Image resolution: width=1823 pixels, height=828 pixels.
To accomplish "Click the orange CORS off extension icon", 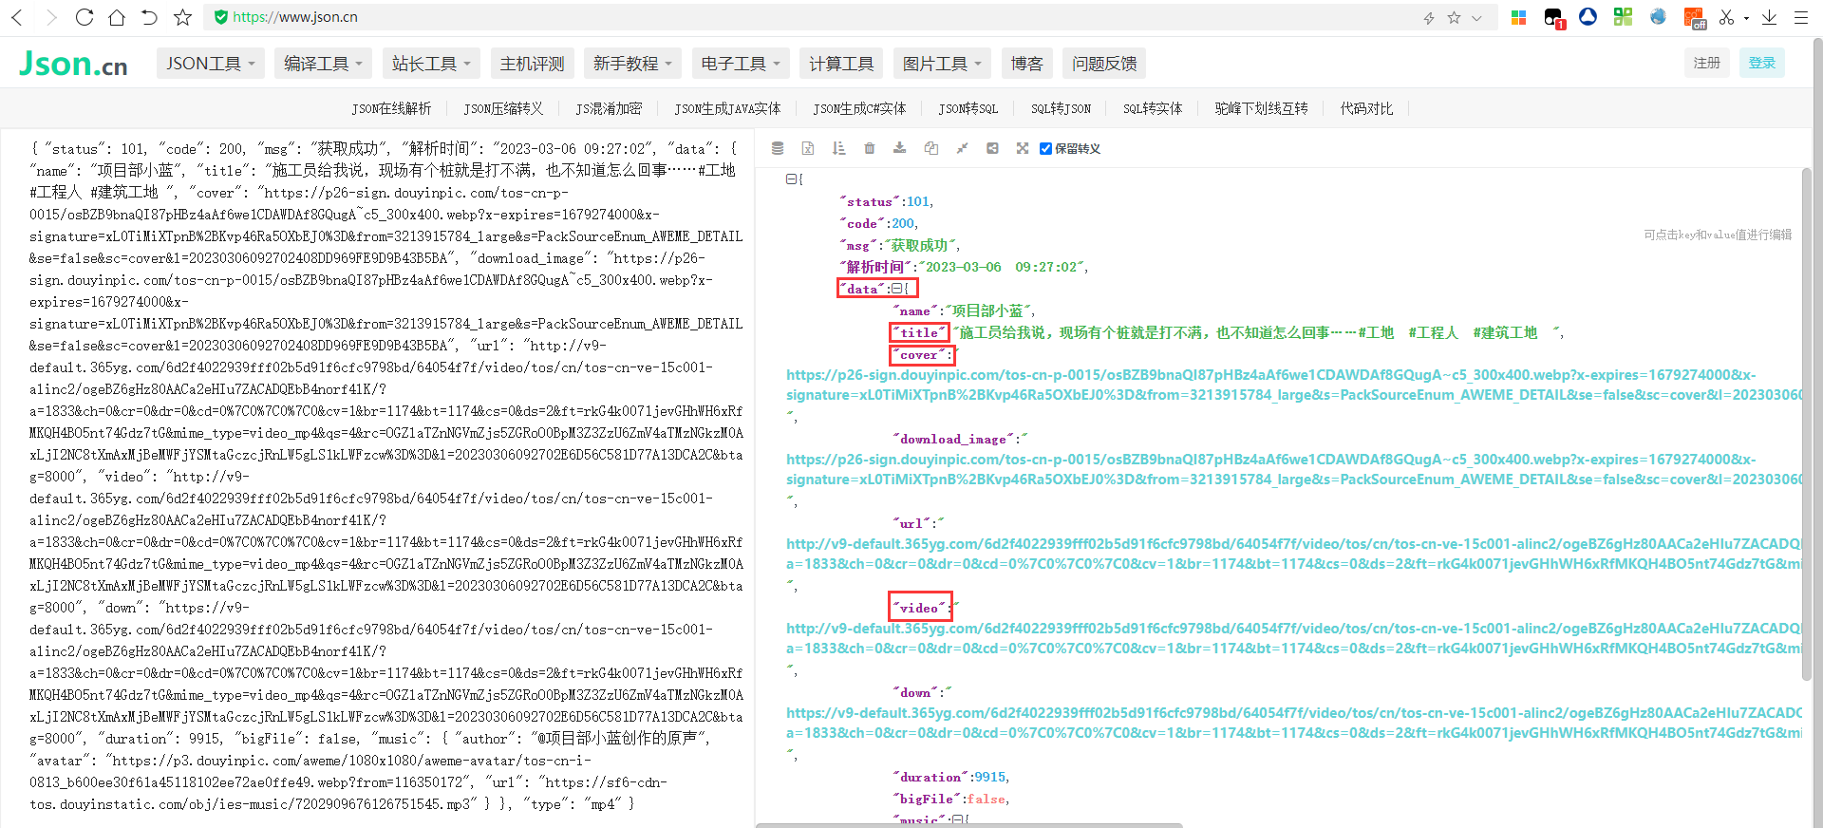I will [x=1695, y=18].
